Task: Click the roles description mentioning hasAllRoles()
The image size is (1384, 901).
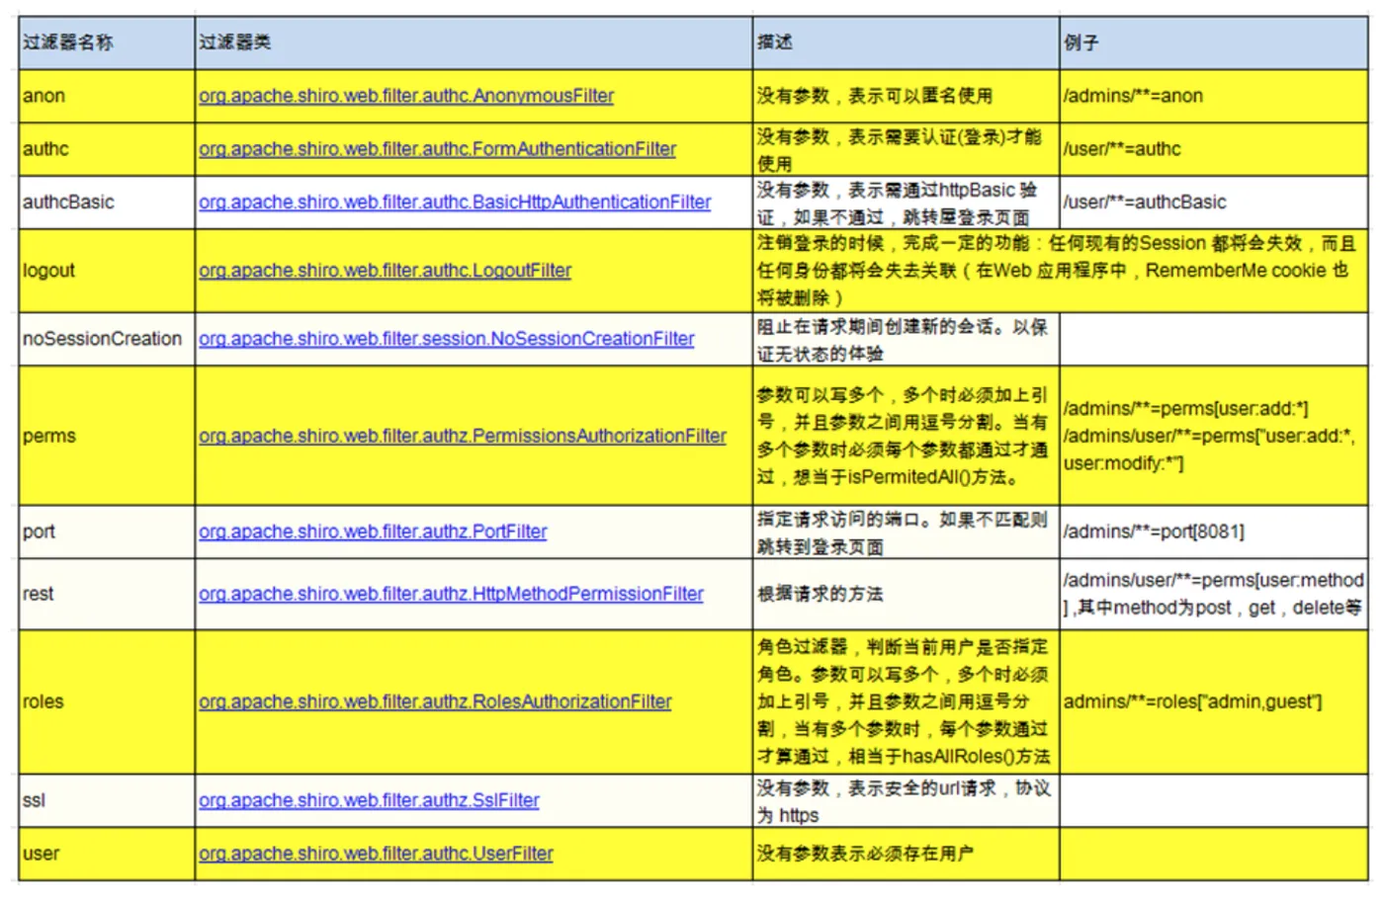Action: [x=906, y=701]
